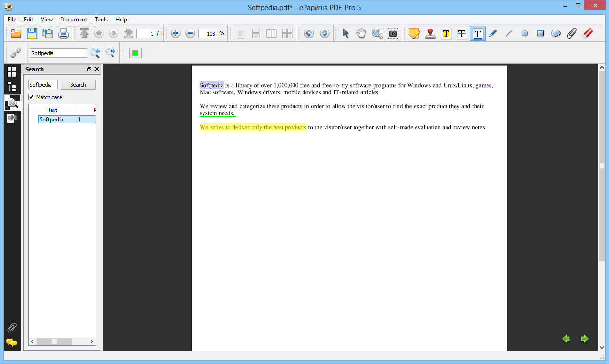609x364 pixels.
Task: Undock the Search panel
Action: (89, 69)
